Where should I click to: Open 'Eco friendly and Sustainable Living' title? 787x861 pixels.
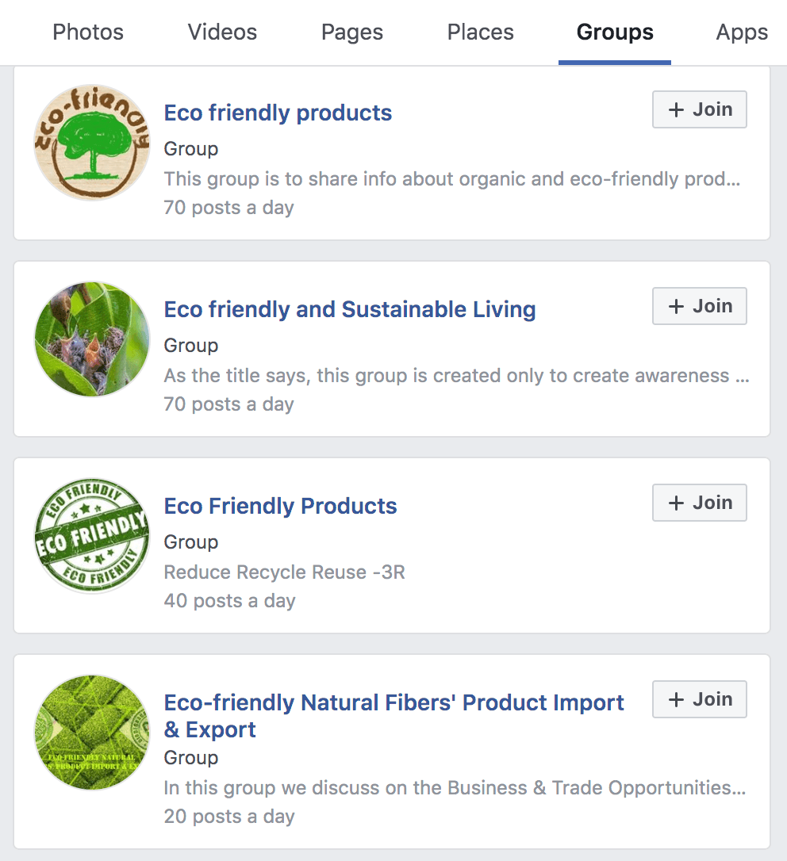click(x=350, y=309)
